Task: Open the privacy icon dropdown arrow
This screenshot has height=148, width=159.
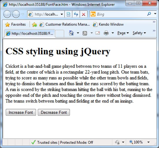Action: pos(123,142)
